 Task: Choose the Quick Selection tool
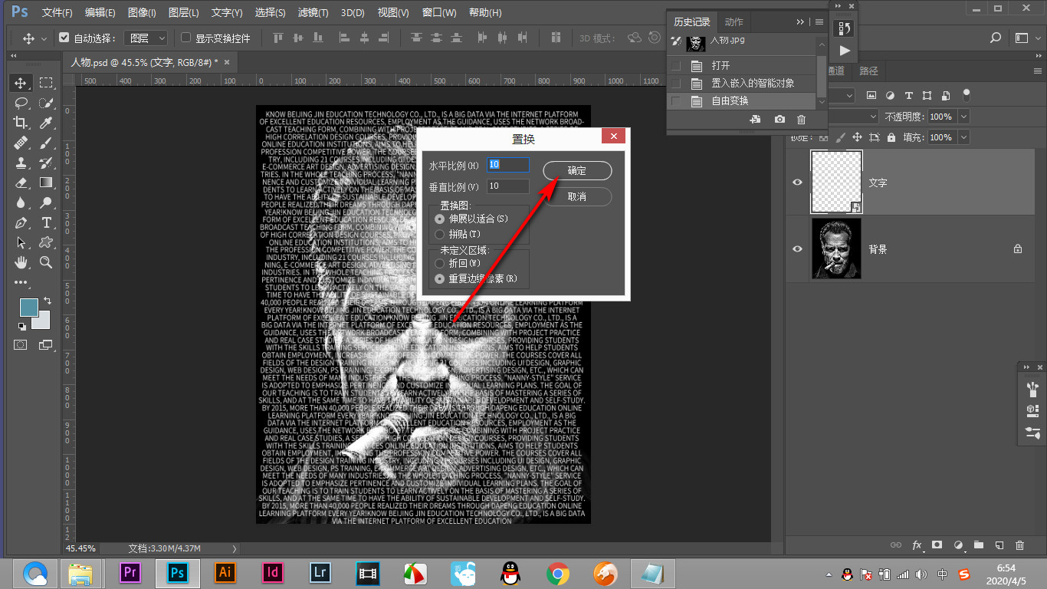tap(46, 103)
